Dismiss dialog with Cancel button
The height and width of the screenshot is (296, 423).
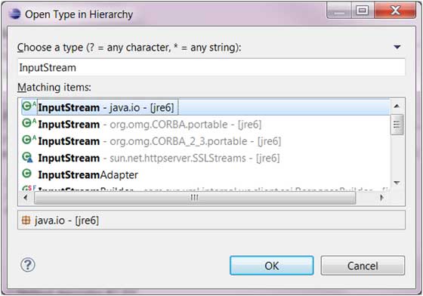(x=363, y=266)
